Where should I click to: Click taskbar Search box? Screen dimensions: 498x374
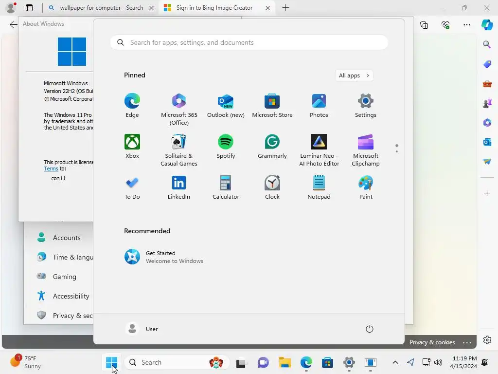point(177,362)
